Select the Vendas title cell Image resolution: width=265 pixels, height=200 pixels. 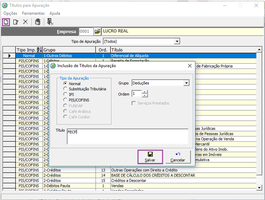(x=183, y=186)
